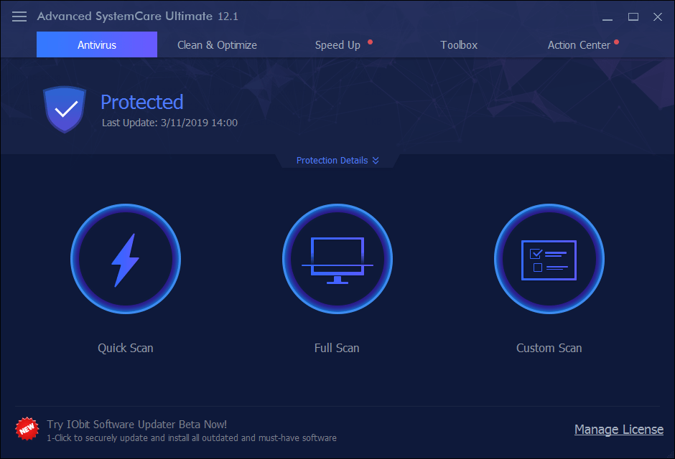Image resolution: width=675 pixels, height=459 pixels.
Task: Click the blue Protected shield icon
Action: point(65,109)
